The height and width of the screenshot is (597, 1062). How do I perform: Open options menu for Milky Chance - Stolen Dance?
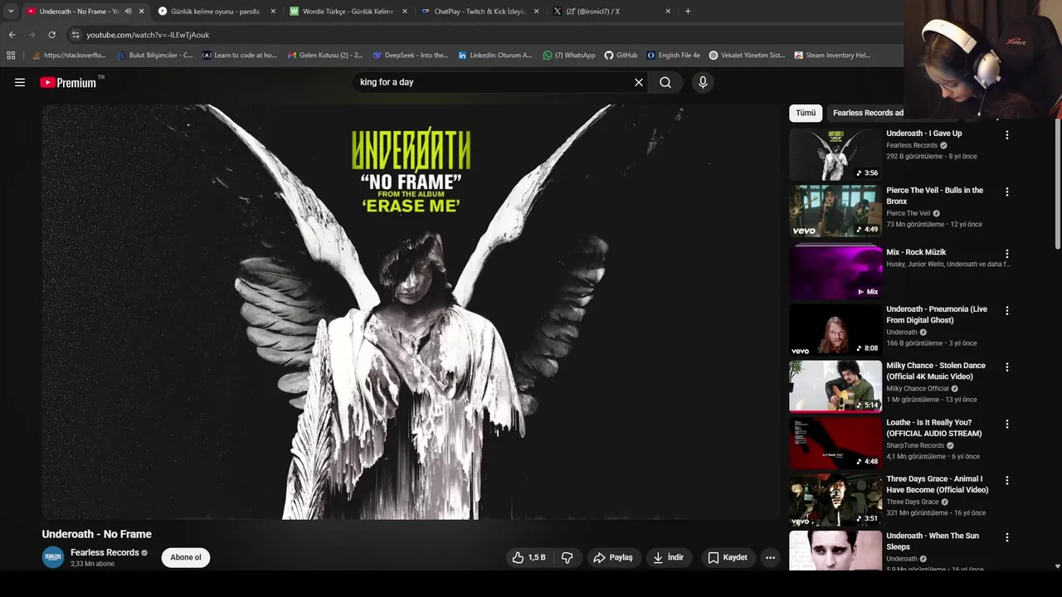(1007, 367)
